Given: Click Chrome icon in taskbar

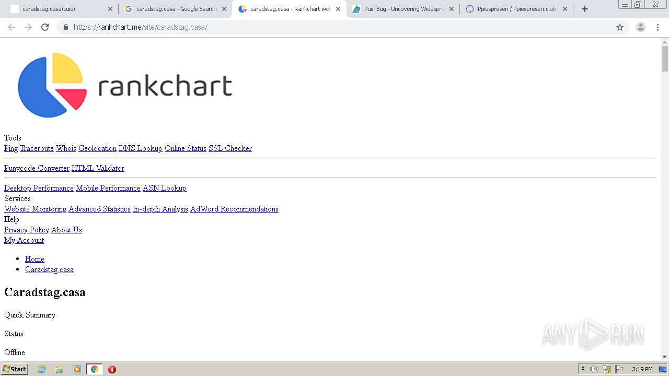Looking at the screenshot, I should (94, 369).
